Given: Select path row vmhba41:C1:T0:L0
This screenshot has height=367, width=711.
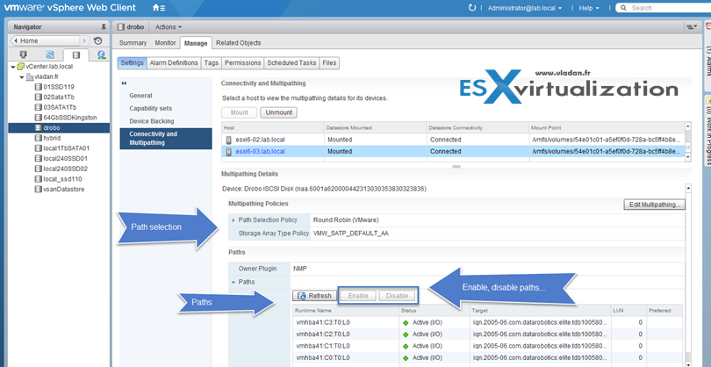Looking at the screenshot, I should [x=487, y=346].
